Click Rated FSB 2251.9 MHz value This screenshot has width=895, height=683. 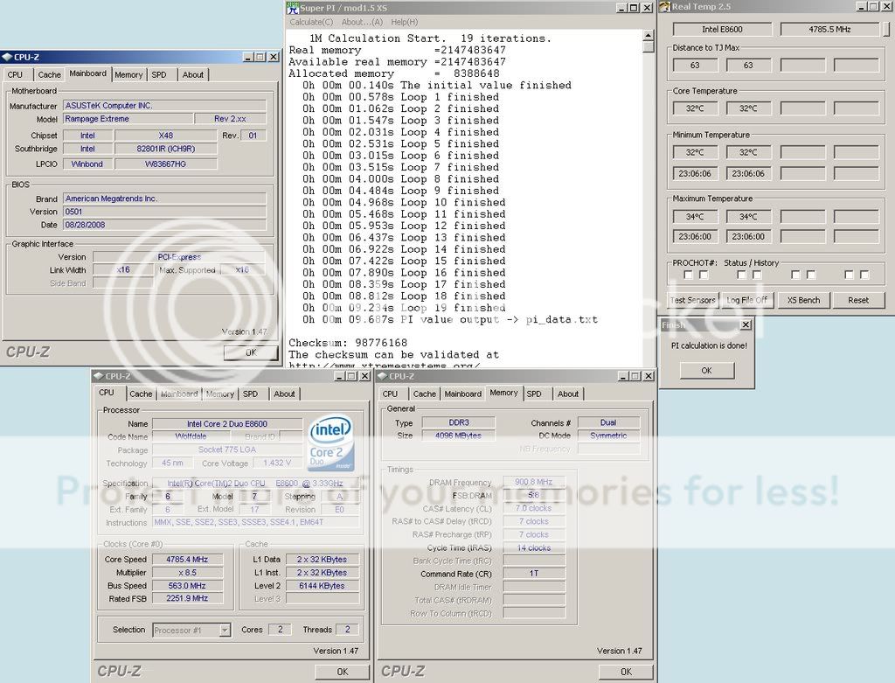[187, 598]
